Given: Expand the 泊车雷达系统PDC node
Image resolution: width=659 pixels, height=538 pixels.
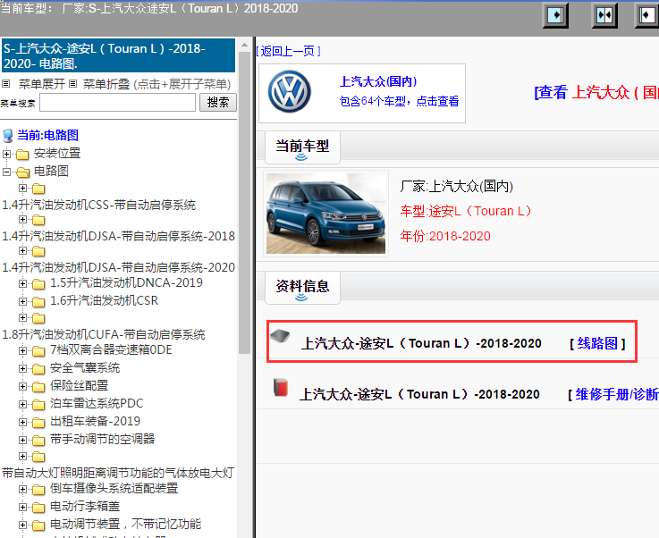Looking at the screenshot, I should (22, 405).
